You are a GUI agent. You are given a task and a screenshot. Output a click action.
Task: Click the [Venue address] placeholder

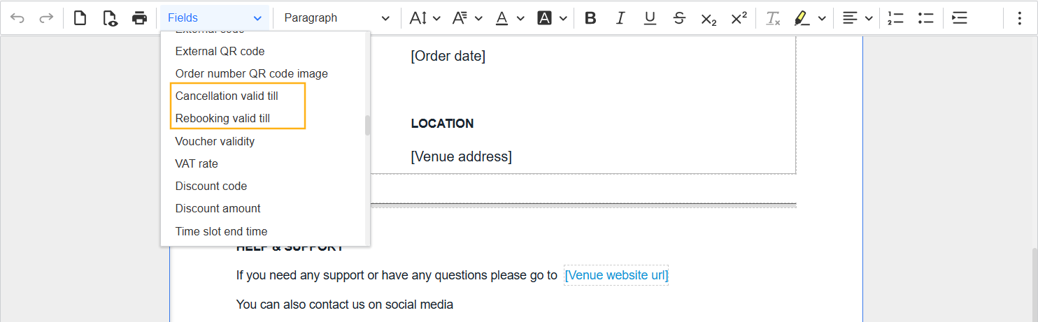tap(461, 156)
